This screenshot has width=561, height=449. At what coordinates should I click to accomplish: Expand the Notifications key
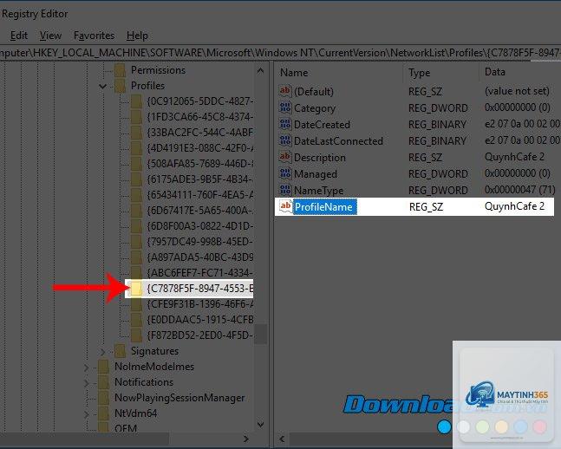[86, 383]
